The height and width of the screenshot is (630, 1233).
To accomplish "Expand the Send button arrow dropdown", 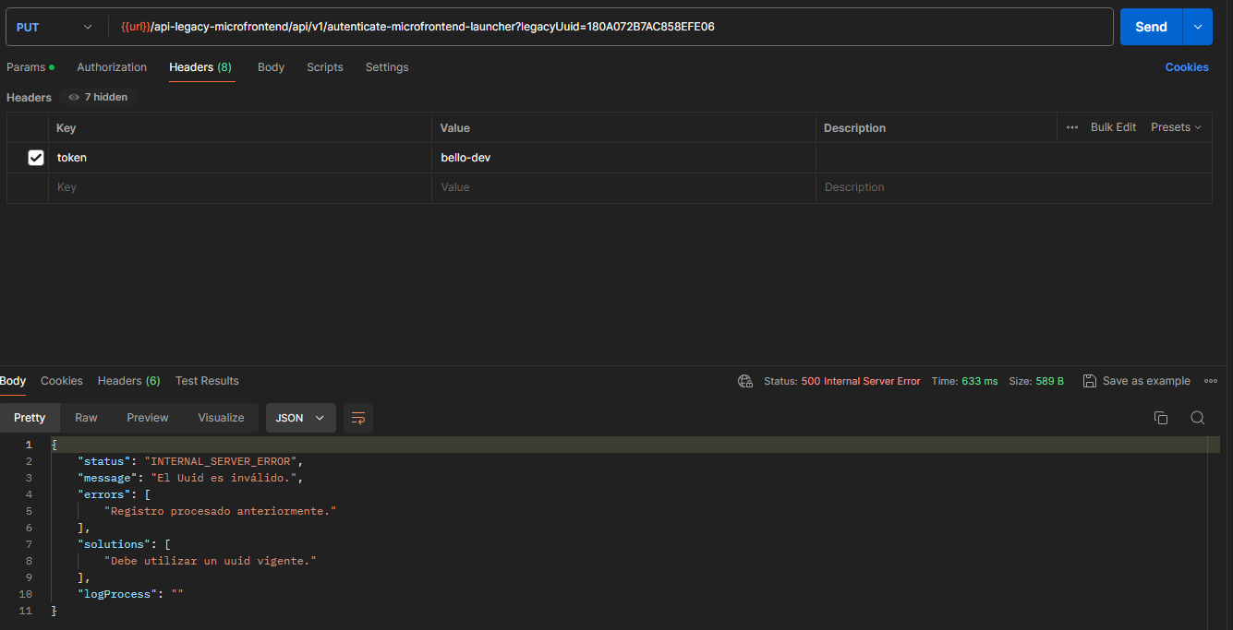I will [x=1198, y=28].
